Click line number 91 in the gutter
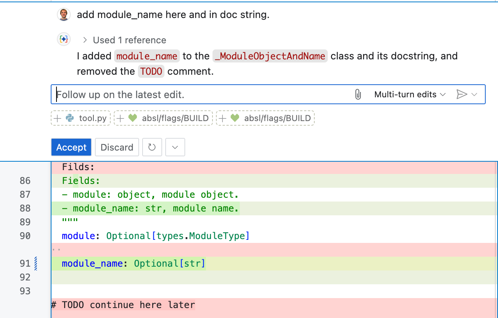 (25, 264)
